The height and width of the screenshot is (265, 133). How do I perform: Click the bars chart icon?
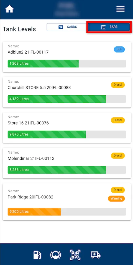click(x=103, y=27)
